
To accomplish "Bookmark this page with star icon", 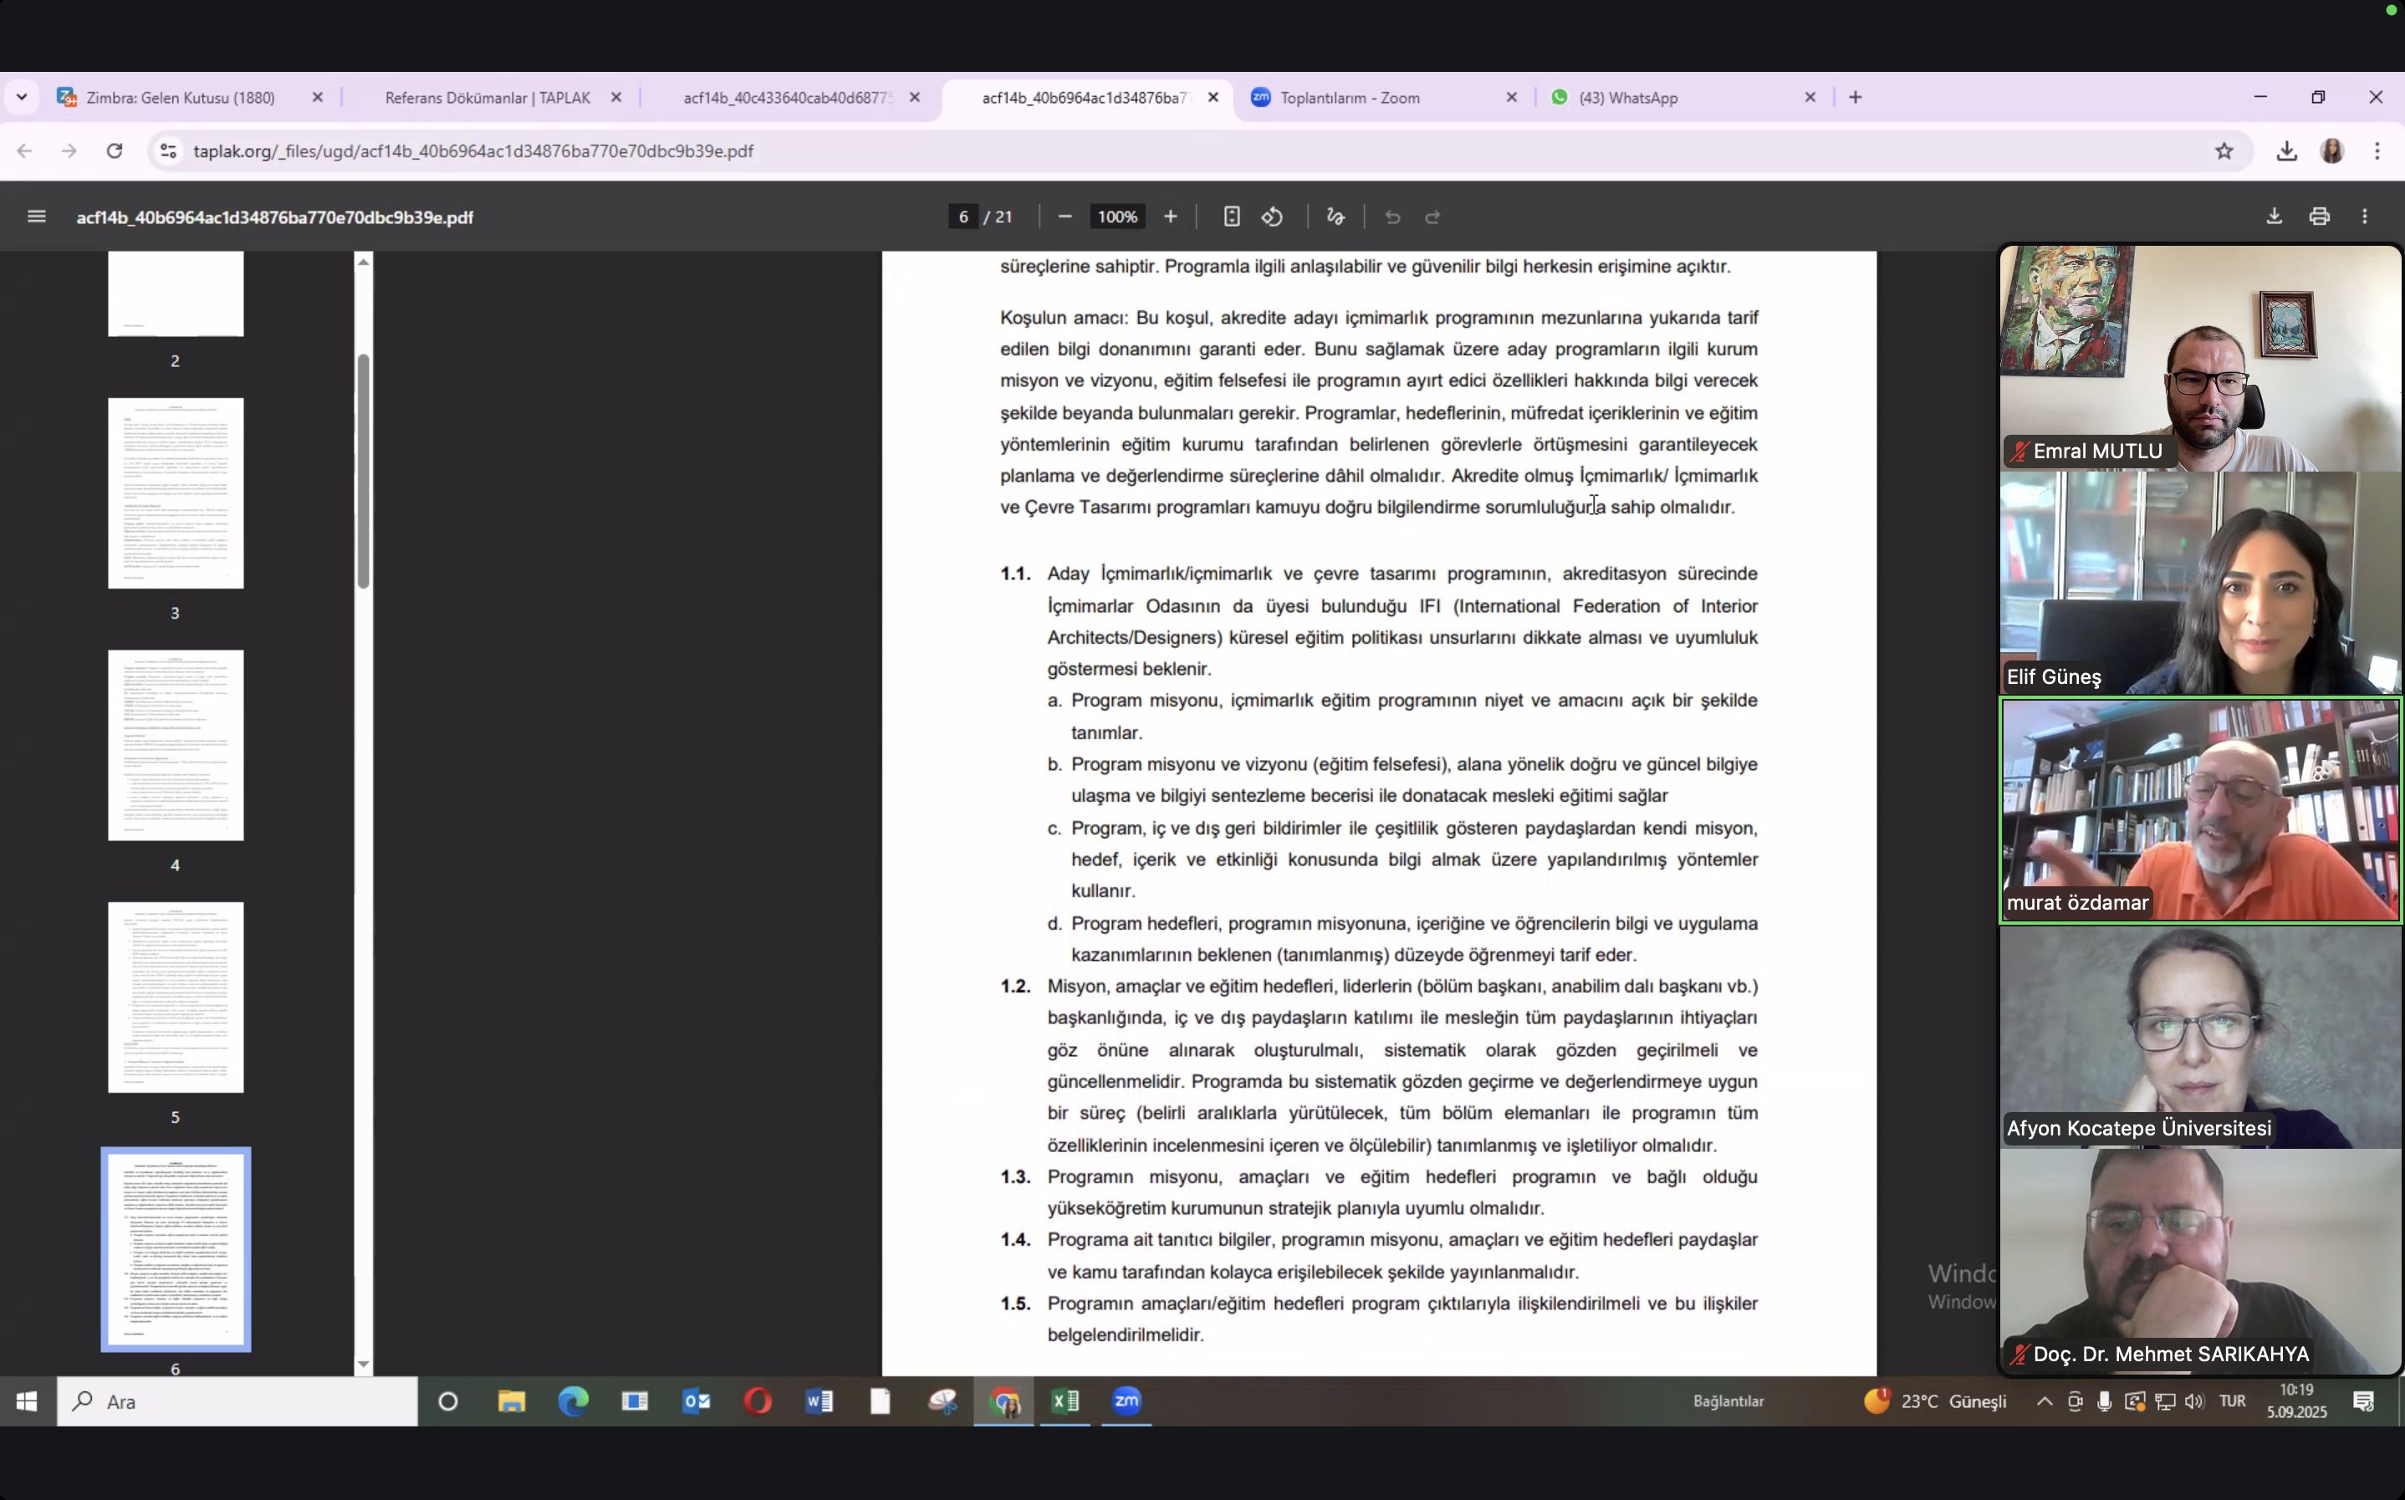I will click(2224, 151).
